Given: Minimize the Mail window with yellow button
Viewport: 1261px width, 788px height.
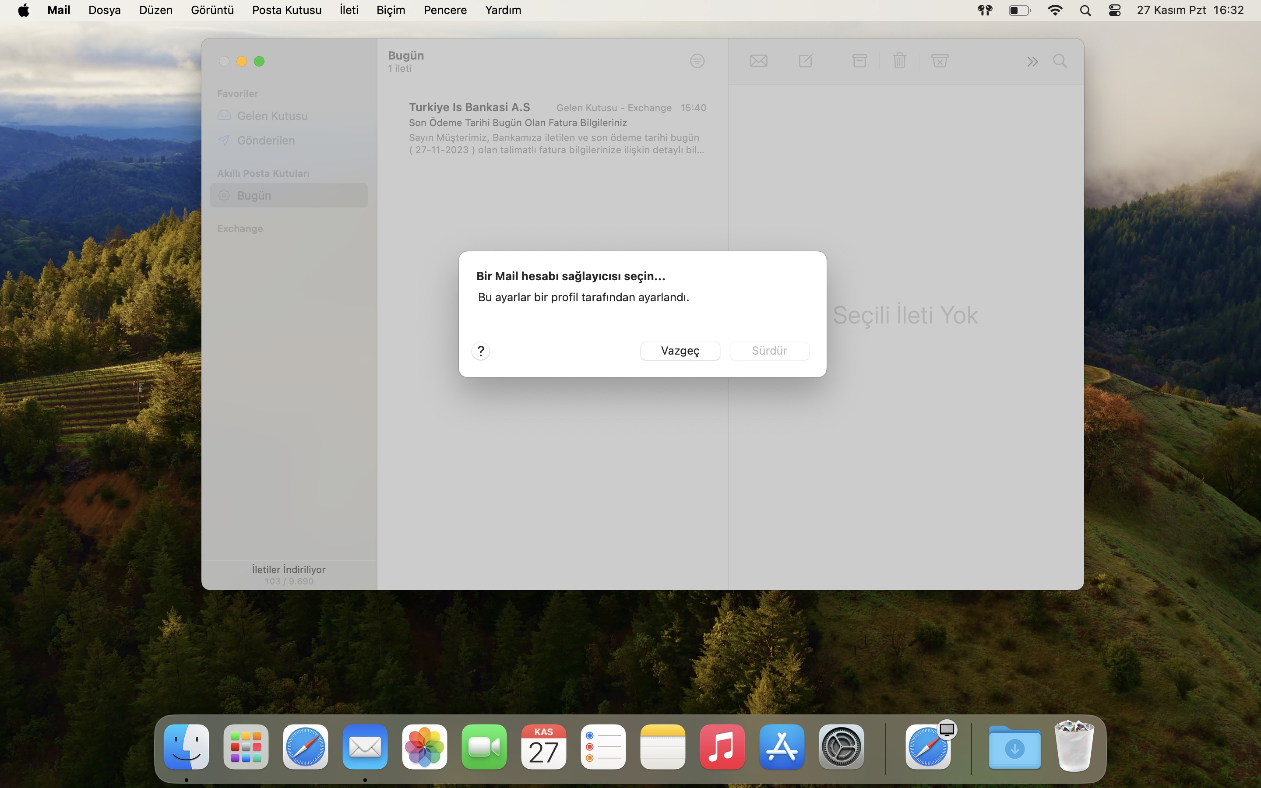Looking at the screenshot, I should coord(241,61).
